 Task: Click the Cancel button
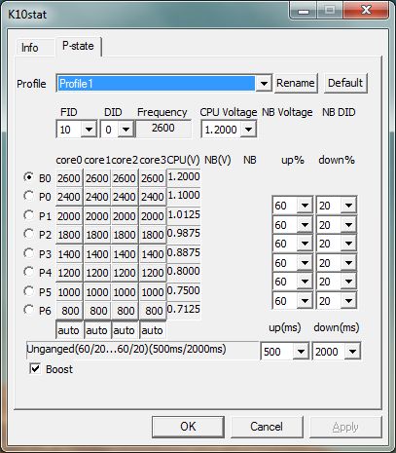(267, 427)
